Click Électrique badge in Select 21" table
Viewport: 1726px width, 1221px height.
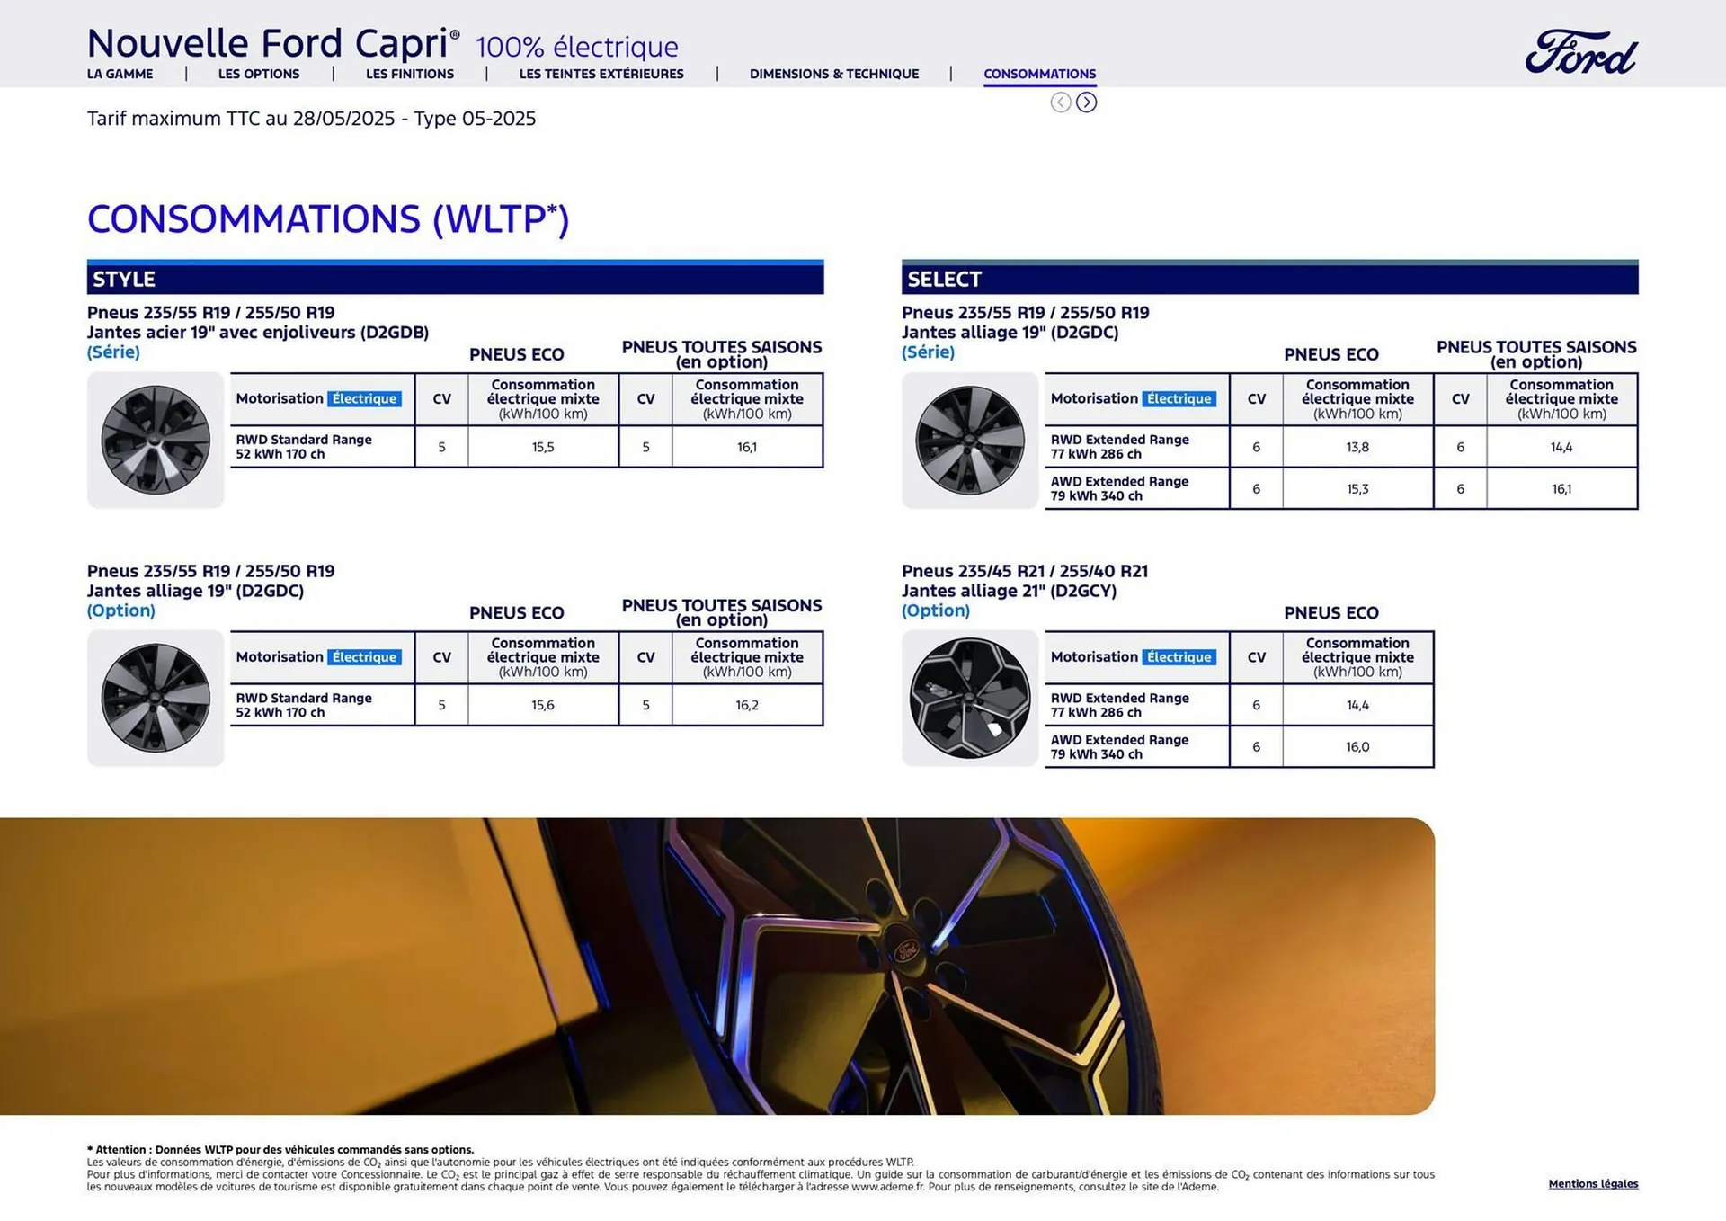[1179, 657]
